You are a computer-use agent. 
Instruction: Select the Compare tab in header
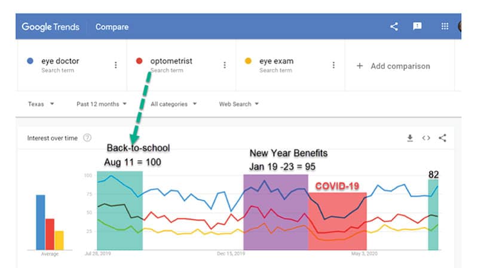[112, 27]
